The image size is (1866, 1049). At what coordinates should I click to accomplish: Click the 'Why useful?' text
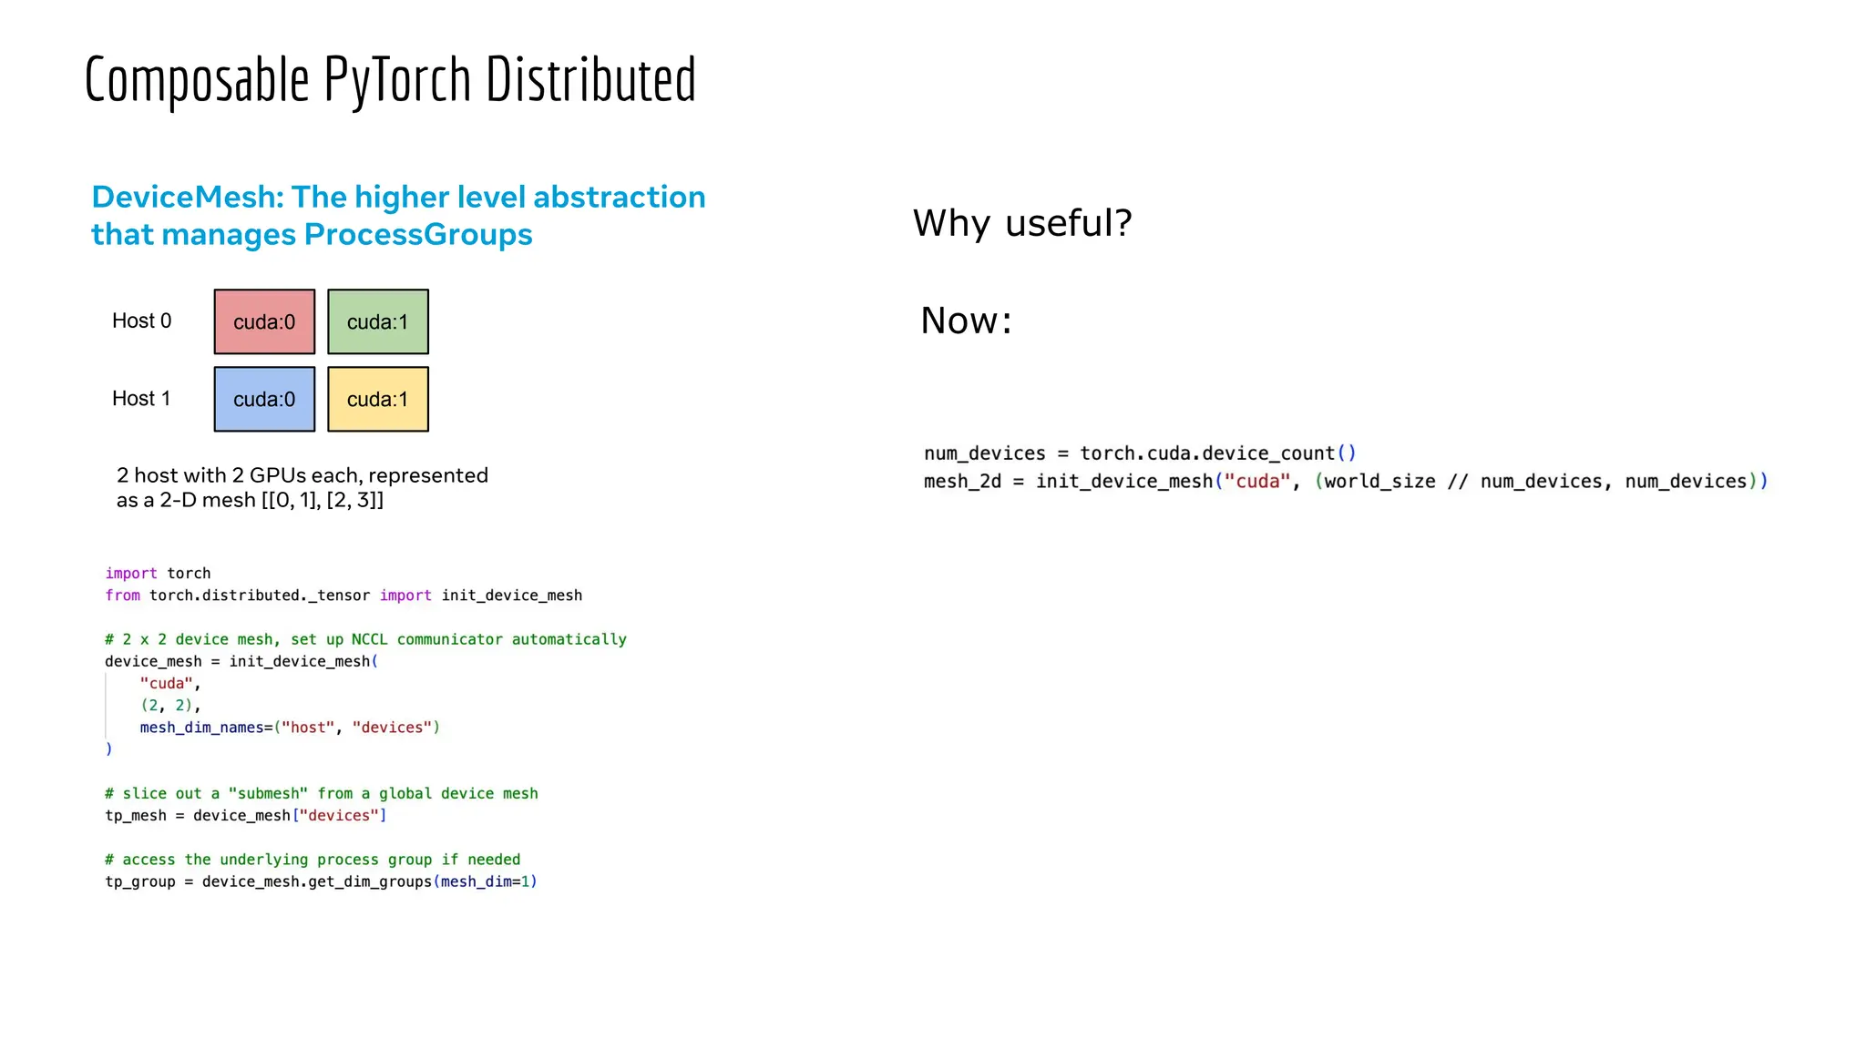tap(1022, 223)
